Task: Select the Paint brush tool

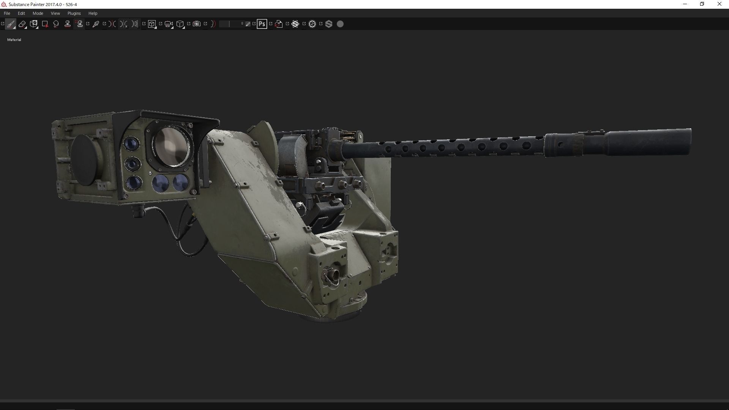Action: click(x=10, y=24)
